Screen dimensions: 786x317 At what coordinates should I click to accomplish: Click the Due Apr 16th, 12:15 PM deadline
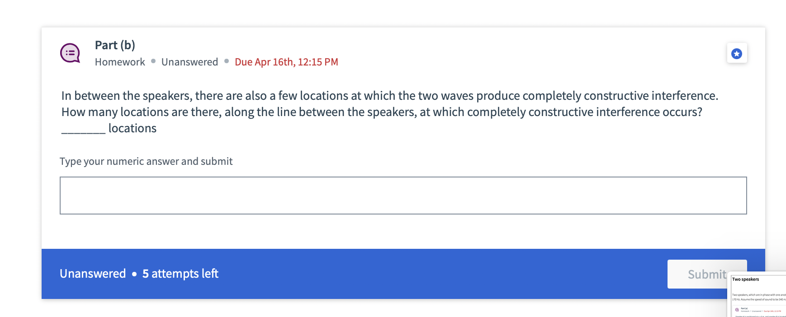tap(286, 62)
